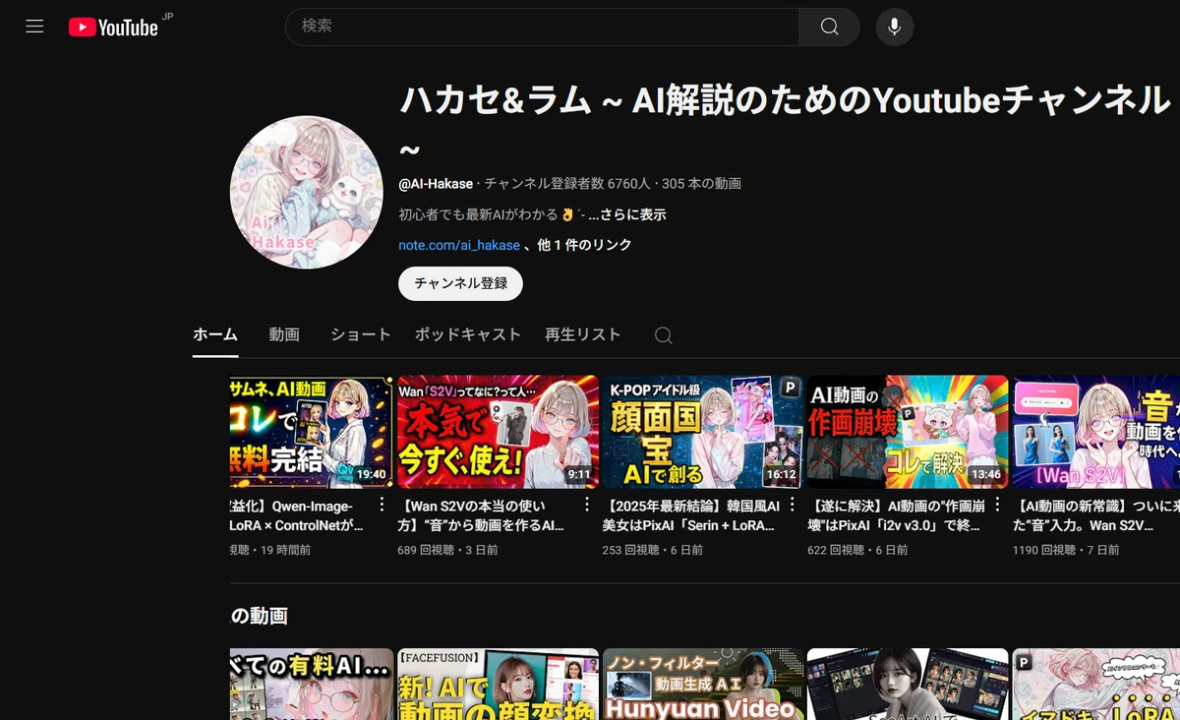Open title 【Wan S2Vの本当の使い方】
The height and width of the screenshot is (720, 1180).
tap(482, 515)
